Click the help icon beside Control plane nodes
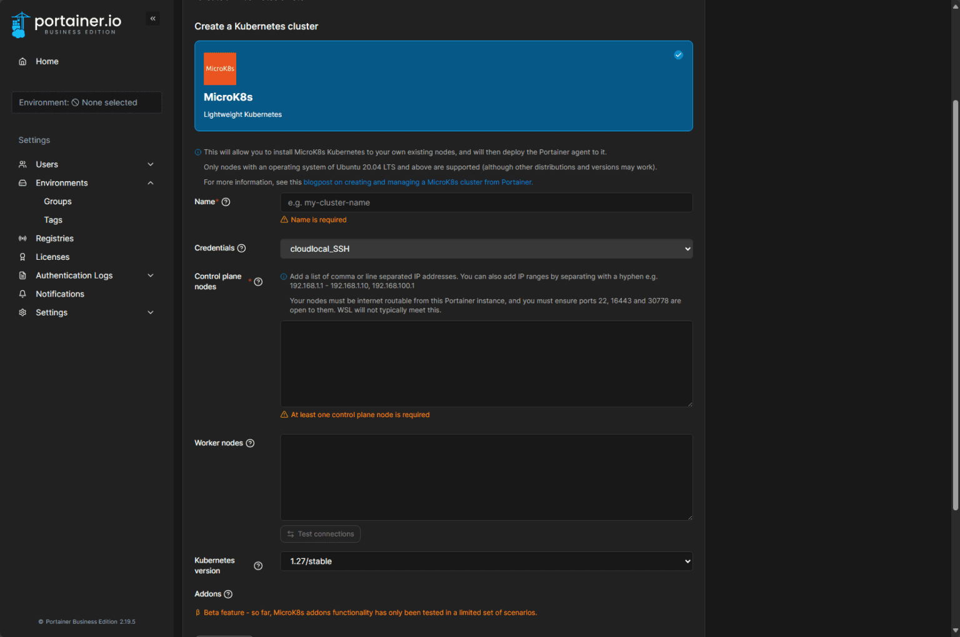The image size is (960, 637). click(x=258, y=282)
